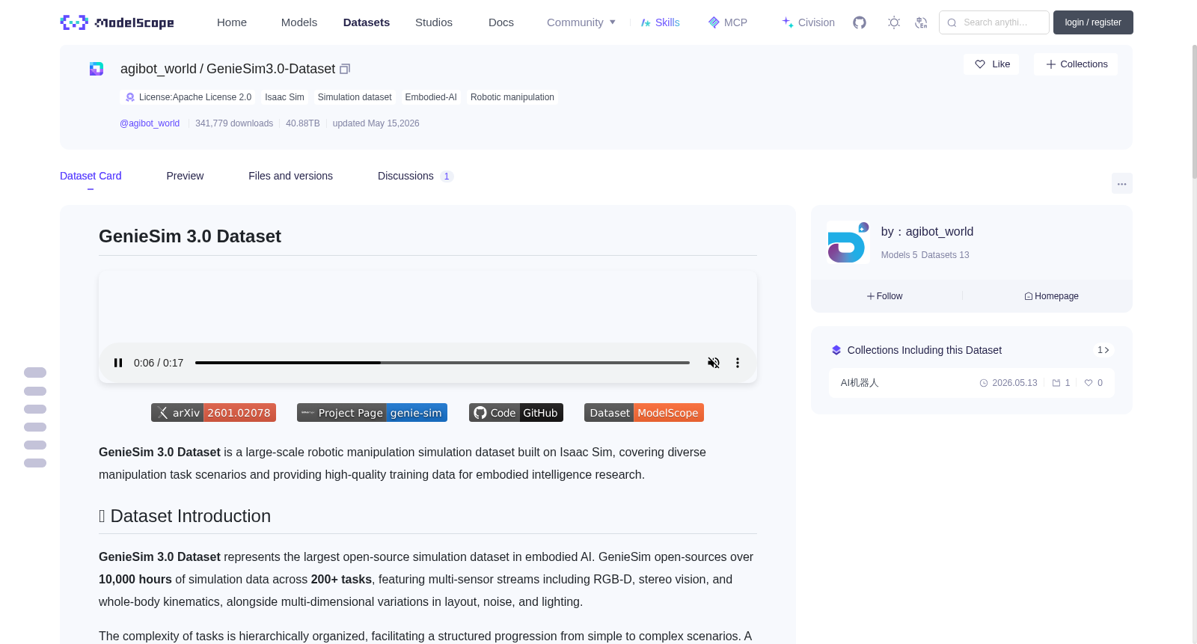The height and width of the screenshot is (644, 1197).
Task: Open the Studios section
Action: click(434, 22)
